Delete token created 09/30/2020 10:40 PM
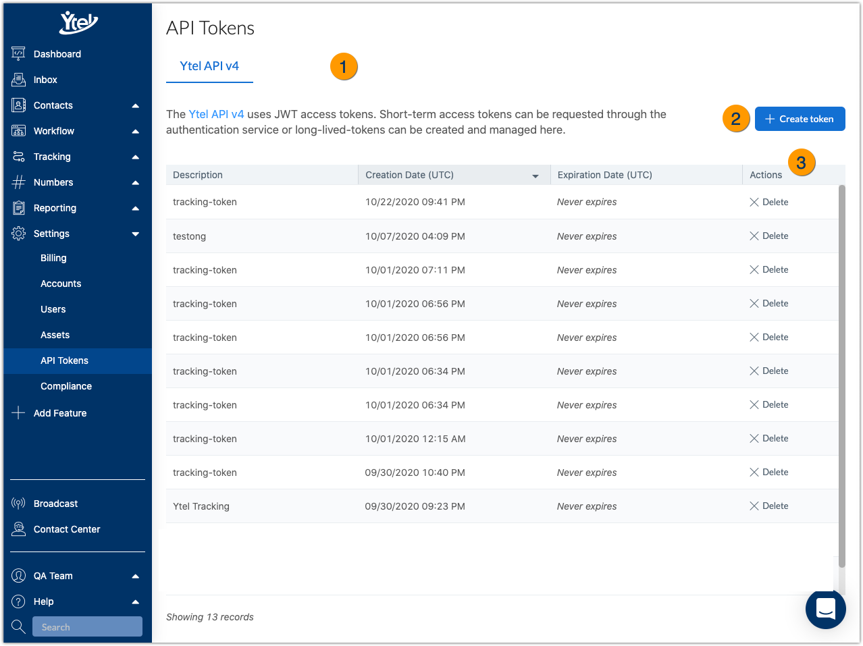Viewport: 863px width, 646px height. click(x=769, y=473)
